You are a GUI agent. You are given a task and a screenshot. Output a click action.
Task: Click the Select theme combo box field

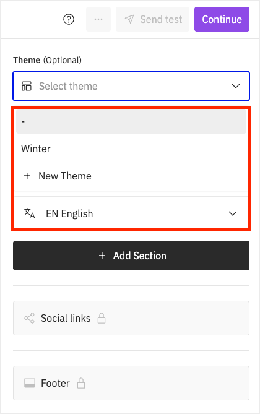131,86
